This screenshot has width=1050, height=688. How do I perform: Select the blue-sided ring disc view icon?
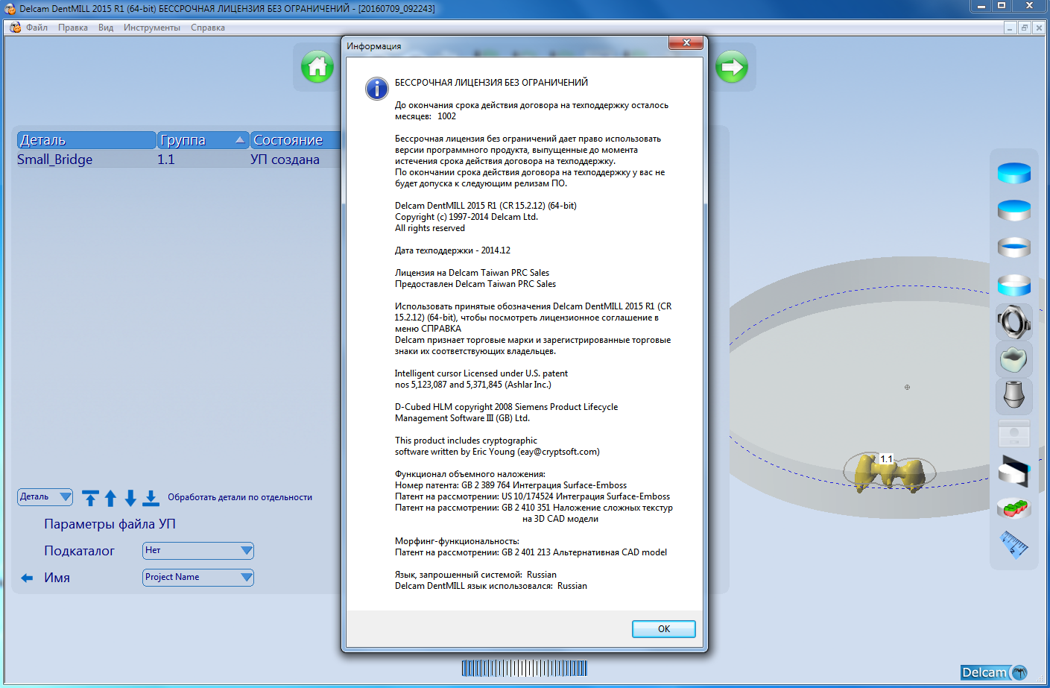click(x=1014, y=285)
